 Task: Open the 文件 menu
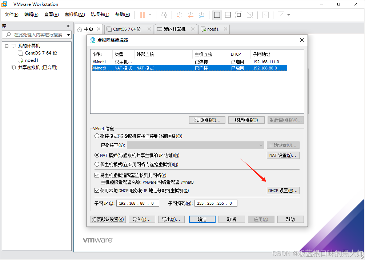[11, 15]
